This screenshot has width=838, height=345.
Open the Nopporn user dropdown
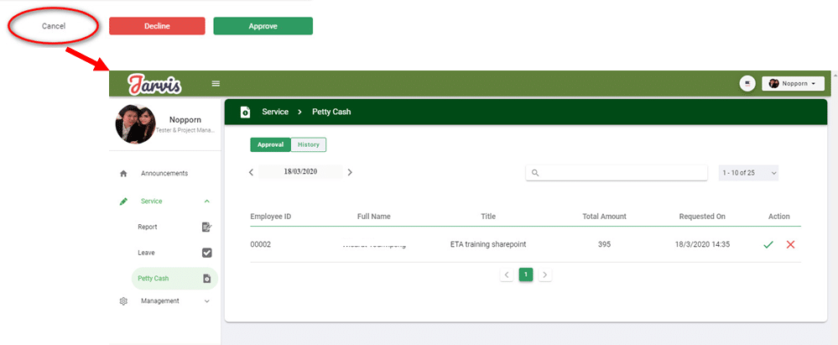pos(793,83)
